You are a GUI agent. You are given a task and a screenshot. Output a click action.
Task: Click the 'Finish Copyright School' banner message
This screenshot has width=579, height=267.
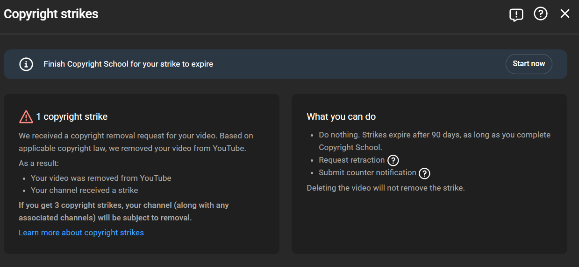128,64
